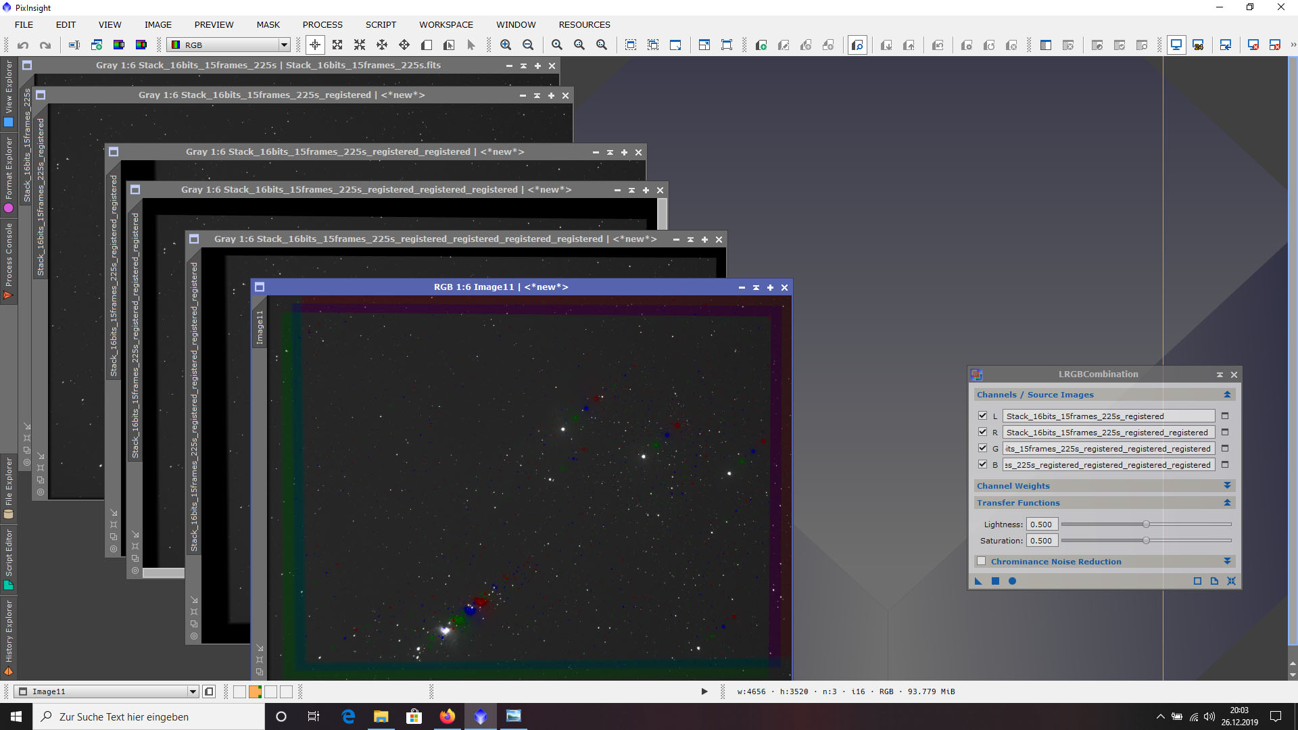Apply LRGBCombination with the square Apply icon

995,581
